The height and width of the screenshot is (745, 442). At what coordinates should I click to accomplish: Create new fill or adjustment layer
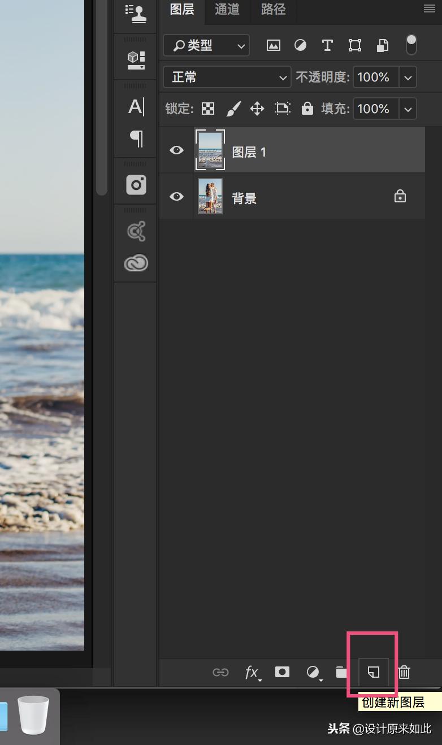(x=314, y=673)
